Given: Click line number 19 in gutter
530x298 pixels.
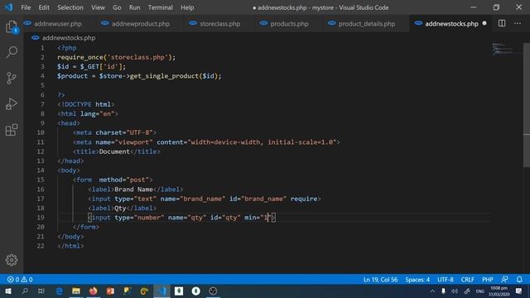Looking at the screenshot, I should tap(41, 218).
